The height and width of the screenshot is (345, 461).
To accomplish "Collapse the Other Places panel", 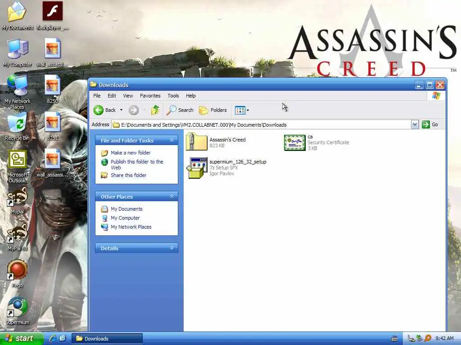I will pos(172,196).
